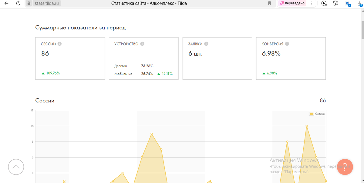364x183 pixels.
Task: Click the page vertical scrollbar thumb
Action: 362,30
